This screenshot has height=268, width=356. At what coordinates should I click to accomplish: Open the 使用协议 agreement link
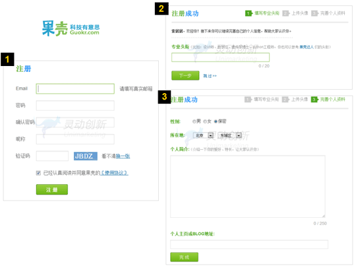click(x=114, y=173)
